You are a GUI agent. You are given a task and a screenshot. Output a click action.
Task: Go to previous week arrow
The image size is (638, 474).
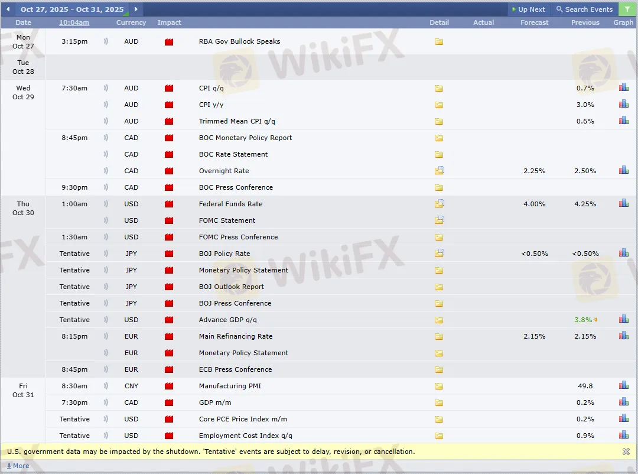coord(8,9)
